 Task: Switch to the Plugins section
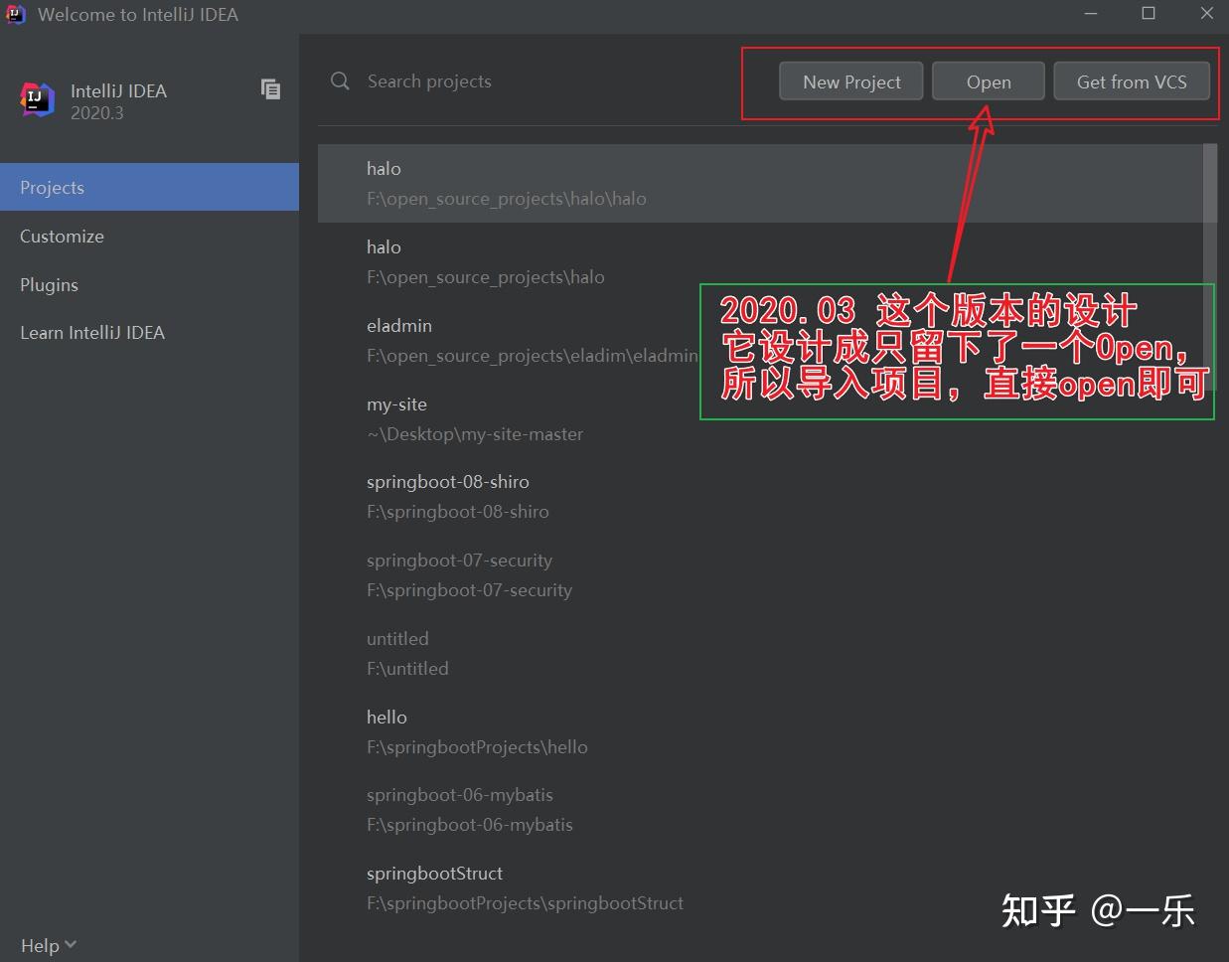149,284
